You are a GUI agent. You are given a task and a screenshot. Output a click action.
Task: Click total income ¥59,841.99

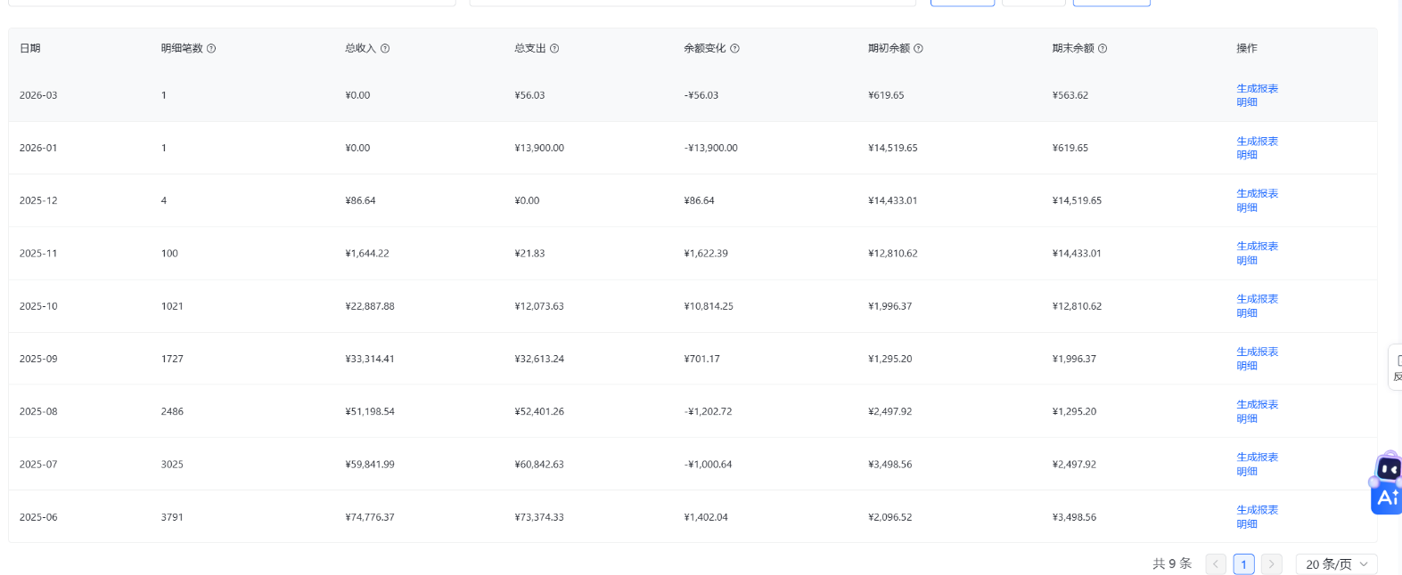370,465
